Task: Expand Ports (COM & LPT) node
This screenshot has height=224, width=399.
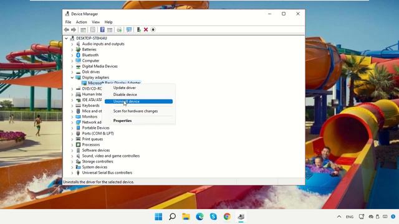Action: (x=72, y=134)
